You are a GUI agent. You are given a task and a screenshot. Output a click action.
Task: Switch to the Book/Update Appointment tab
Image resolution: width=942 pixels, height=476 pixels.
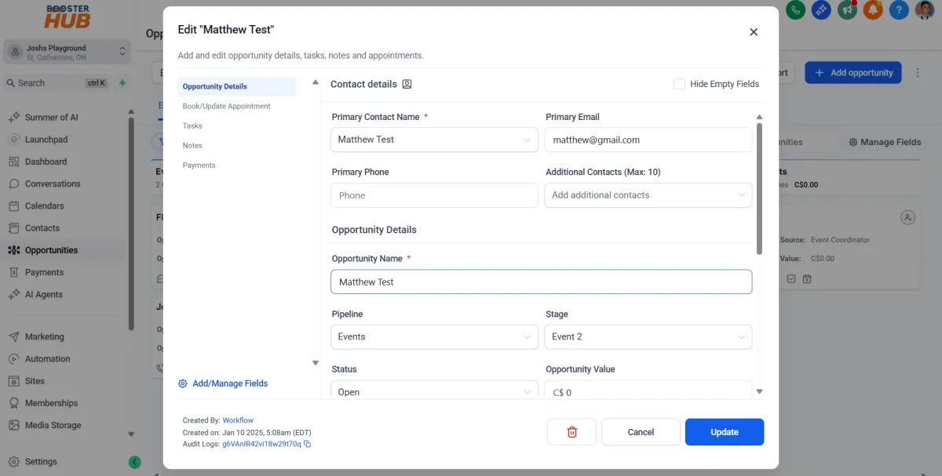[226, 106]
